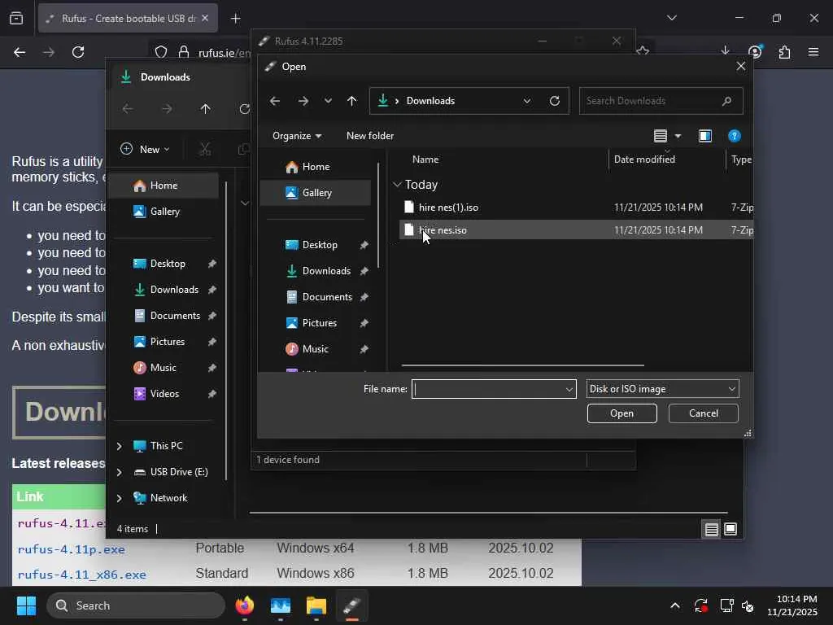Open Documents in Open dialog sidebar
833x625 pixels.
pos(327,297)
